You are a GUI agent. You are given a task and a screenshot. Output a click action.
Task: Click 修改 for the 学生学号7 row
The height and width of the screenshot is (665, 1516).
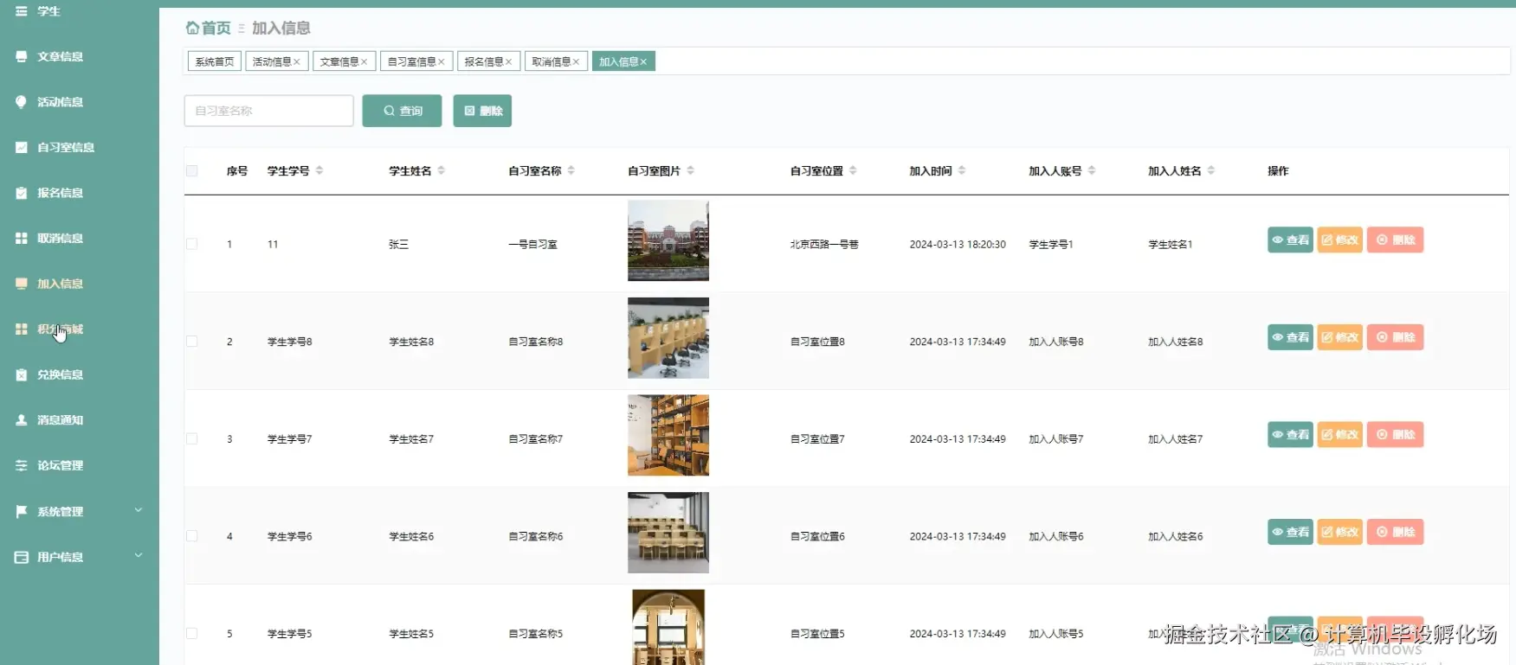(x=1339, y=434)
